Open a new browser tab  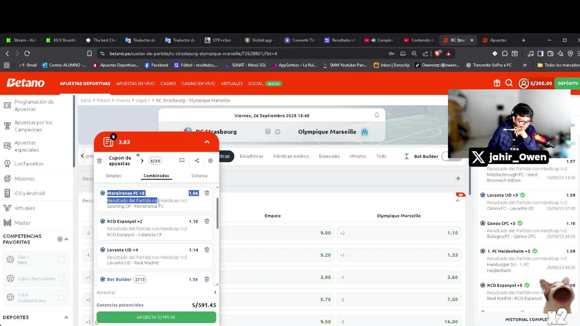coord(523,40)
